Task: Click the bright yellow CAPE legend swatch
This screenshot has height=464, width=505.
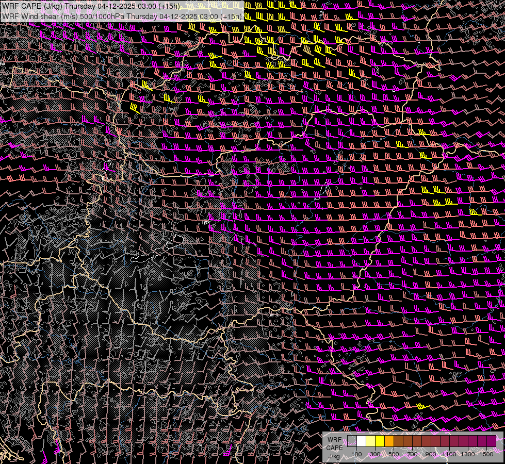Action: (x=380, y=441)
